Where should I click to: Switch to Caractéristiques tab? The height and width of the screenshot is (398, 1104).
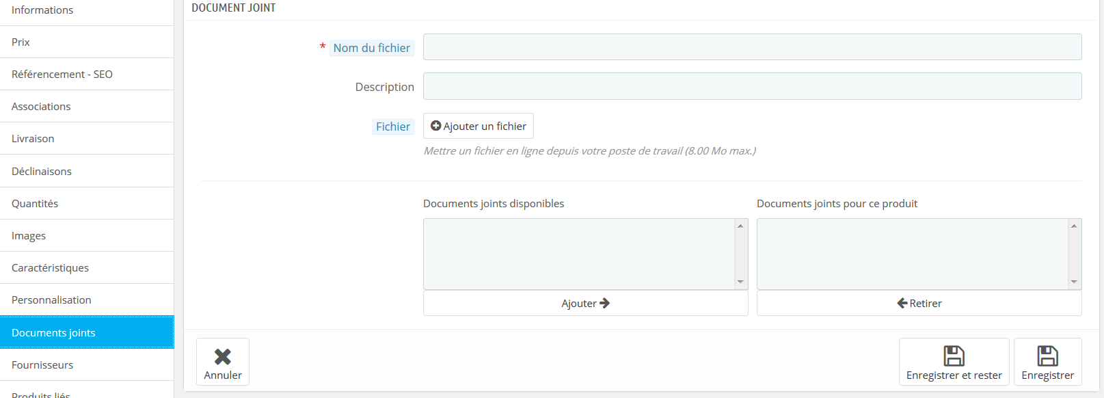pos(87,268)
